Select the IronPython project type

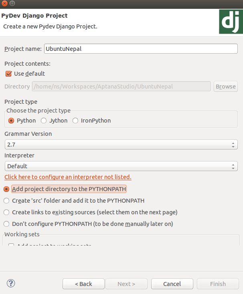[x=75, y=121]
